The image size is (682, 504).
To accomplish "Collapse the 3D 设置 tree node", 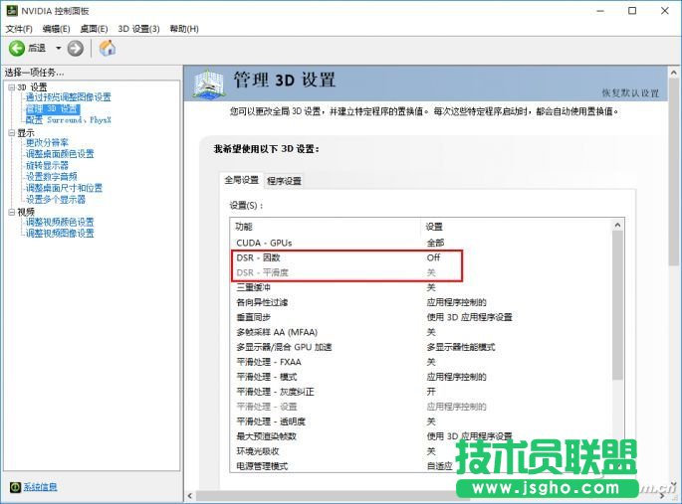I will (10, 86).
